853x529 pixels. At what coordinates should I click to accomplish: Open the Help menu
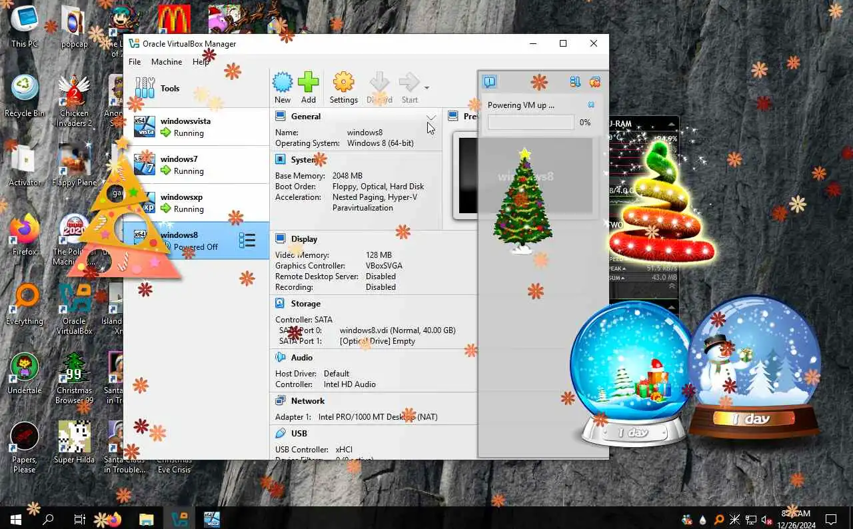201,61
